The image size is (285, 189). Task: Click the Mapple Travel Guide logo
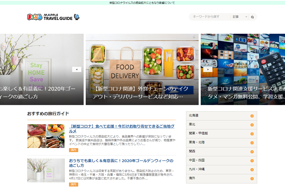53,17
